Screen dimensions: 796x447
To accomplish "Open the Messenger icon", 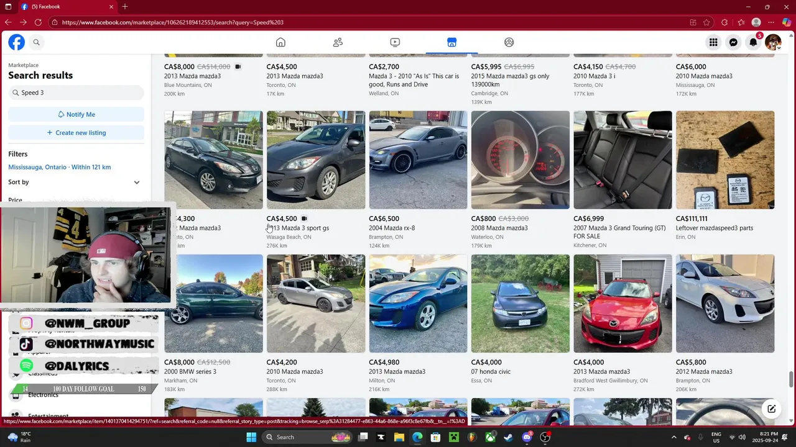I will (733, 42).
